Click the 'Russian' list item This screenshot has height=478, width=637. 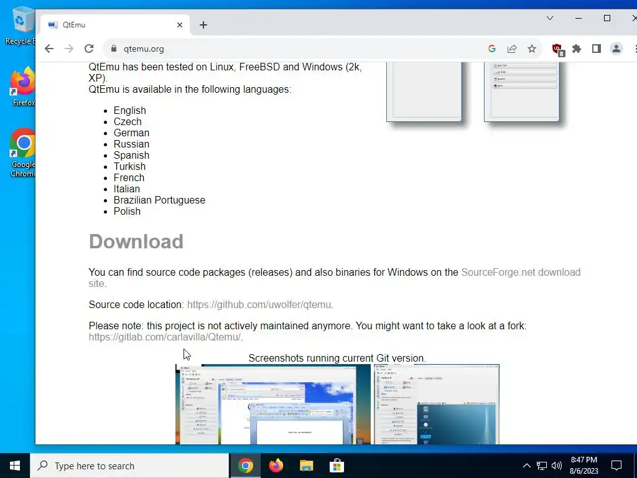click(x=131, y=144)
